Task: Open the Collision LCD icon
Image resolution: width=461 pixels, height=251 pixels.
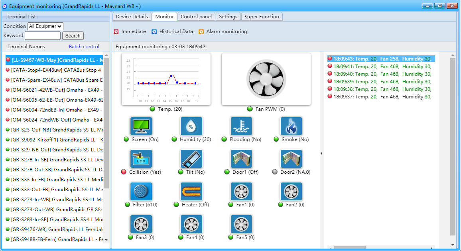Action: pos(141,159)
